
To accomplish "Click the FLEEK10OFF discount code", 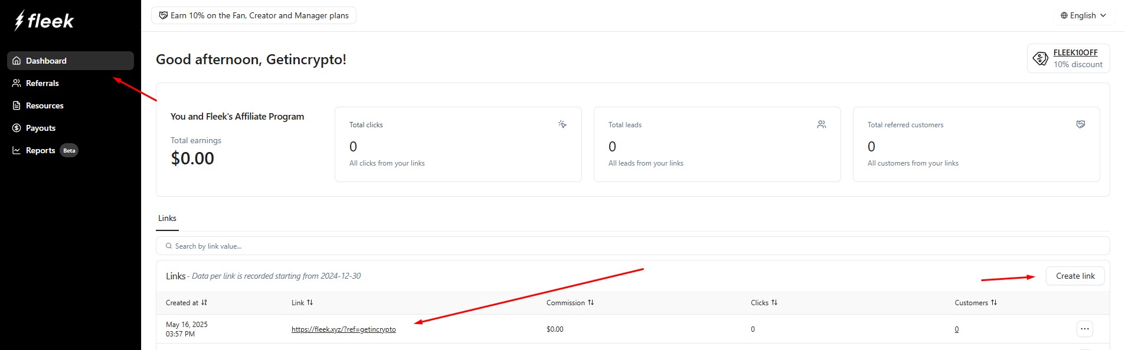I will [x=1075, y=52].
